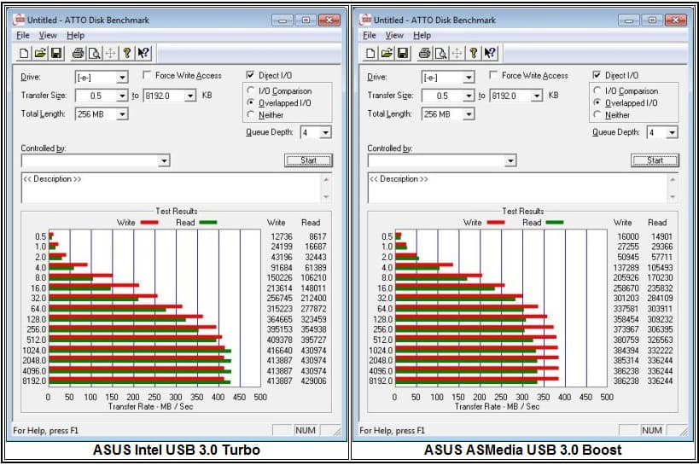The width and height of the screenshot is (699, 465).
Task: Click Save disk icon in right window toolbar
Action: coord(403,54)
